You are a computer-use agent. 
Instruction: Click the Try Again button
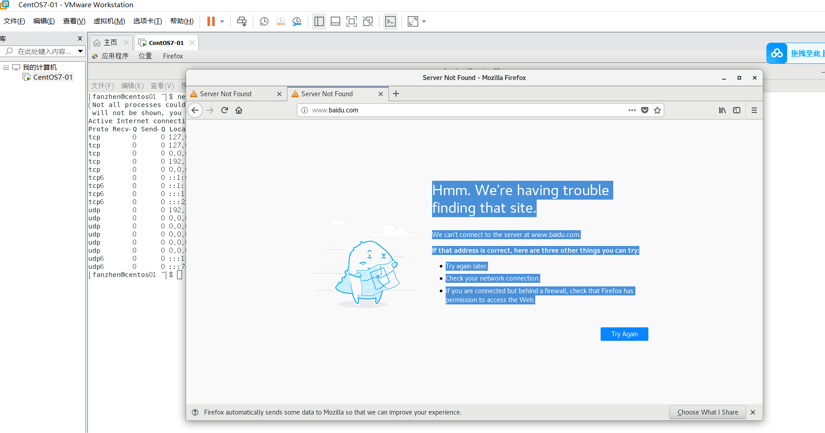click(624, 334)
